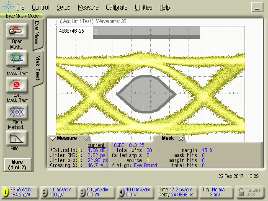Close the Measure results panel
This screenshot has width=268, height=201.
point(86,139)
